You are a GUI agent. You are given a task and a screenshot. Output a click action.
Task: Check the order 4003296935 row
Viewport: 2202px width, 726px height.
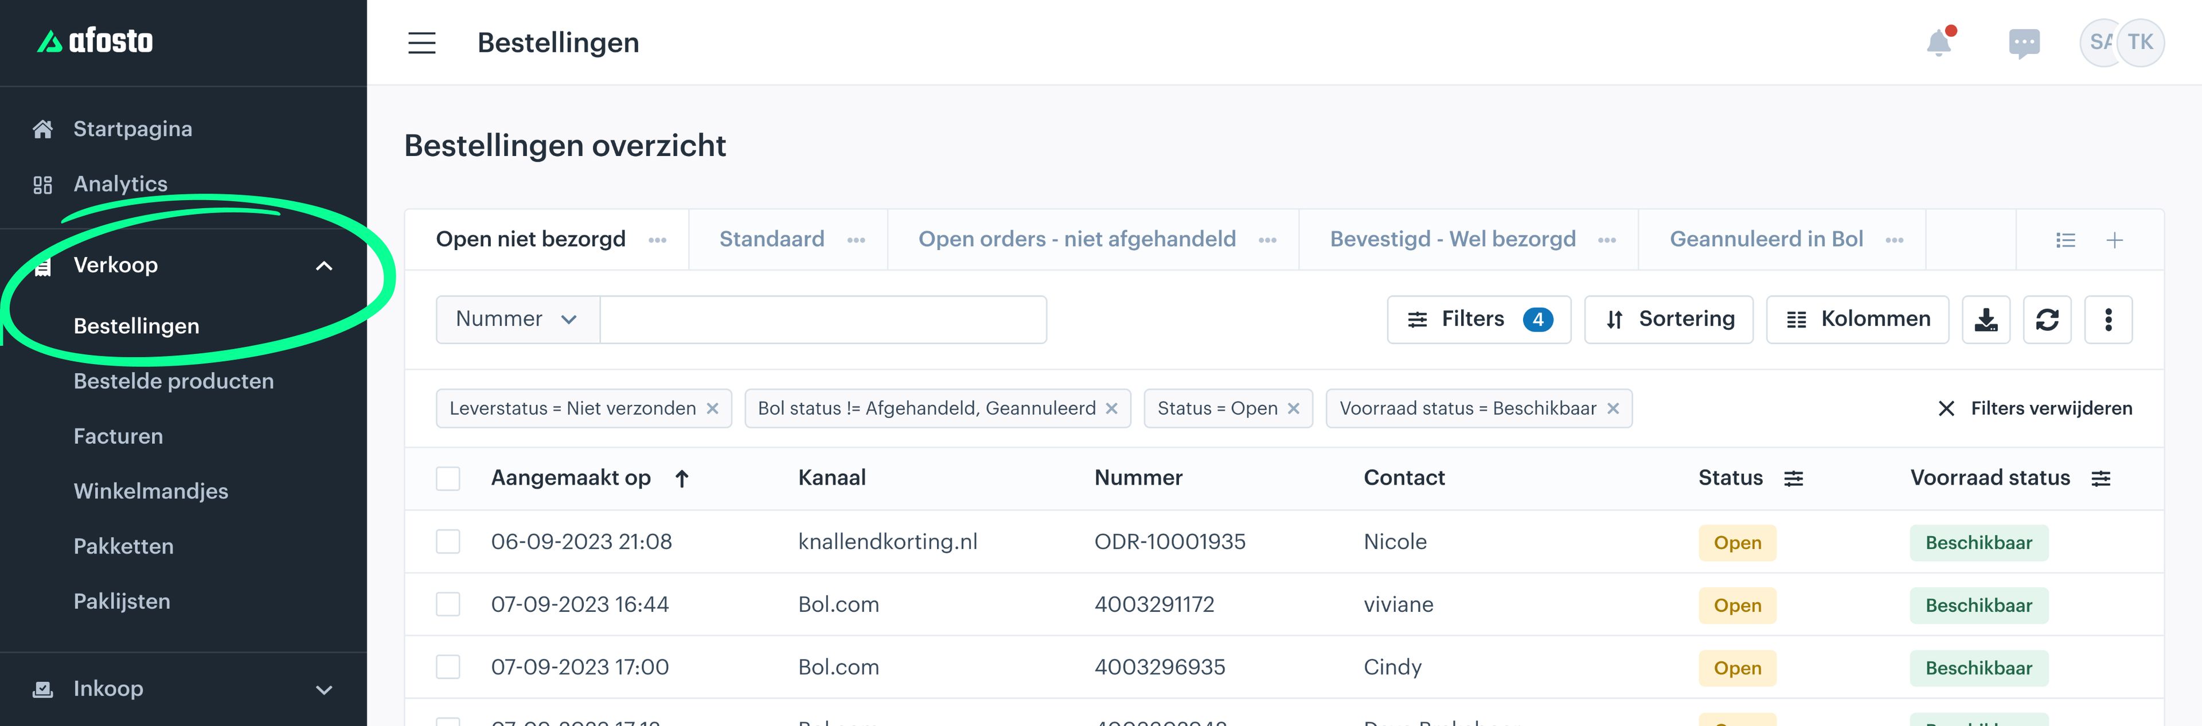coord(448,667)
